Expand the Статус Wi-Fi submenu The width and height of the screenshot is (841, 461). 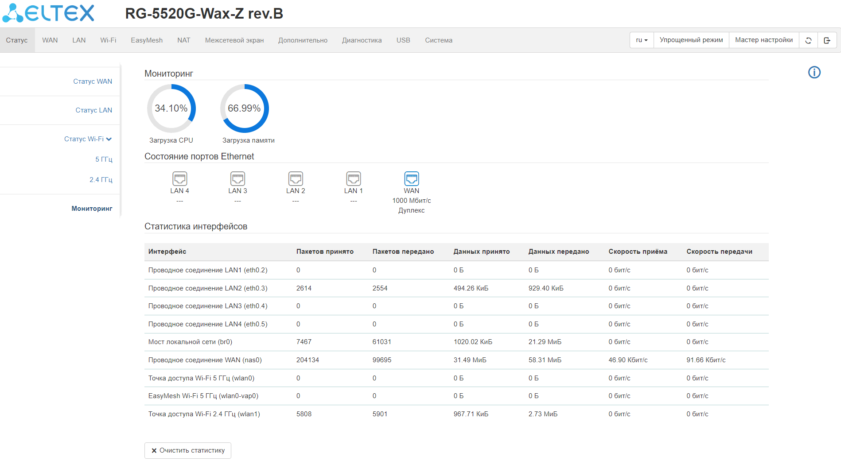(88, 139)
